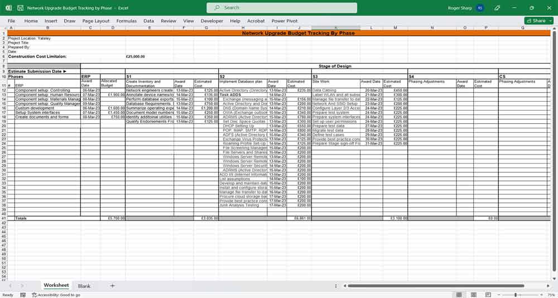Image resolution: width=558 pixels, height=298 pixels.
Task: Open the Data ribbon tab
Action: (149, 21)
